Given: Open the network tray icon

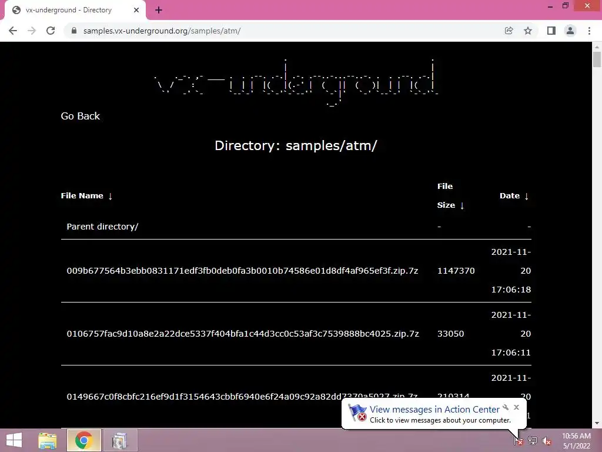Looking at the screenshot, I should [533, 441].
